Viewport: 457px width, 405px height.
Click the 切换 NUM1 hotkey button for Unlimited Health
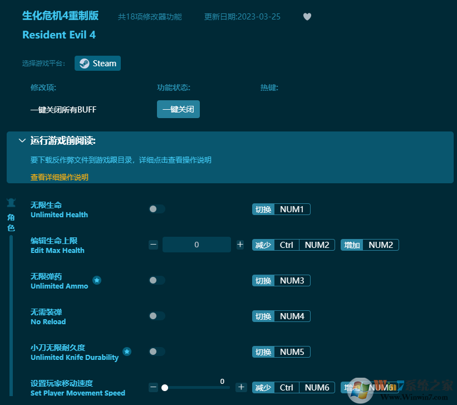click(x=281, y=209)
